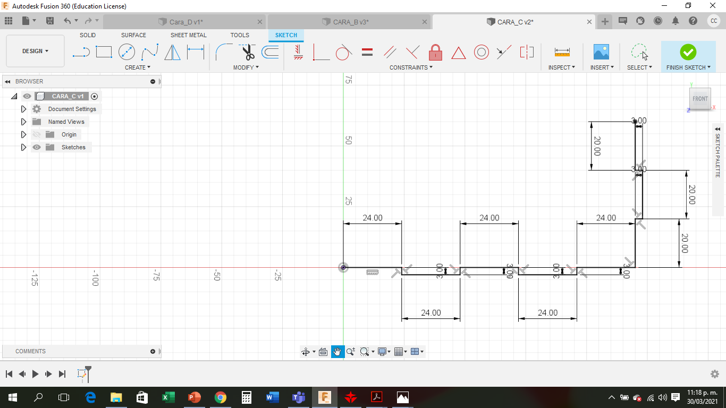Open the Design workspace dropdown
This screenshot has width=726, height=408.
tap(35, 51)
